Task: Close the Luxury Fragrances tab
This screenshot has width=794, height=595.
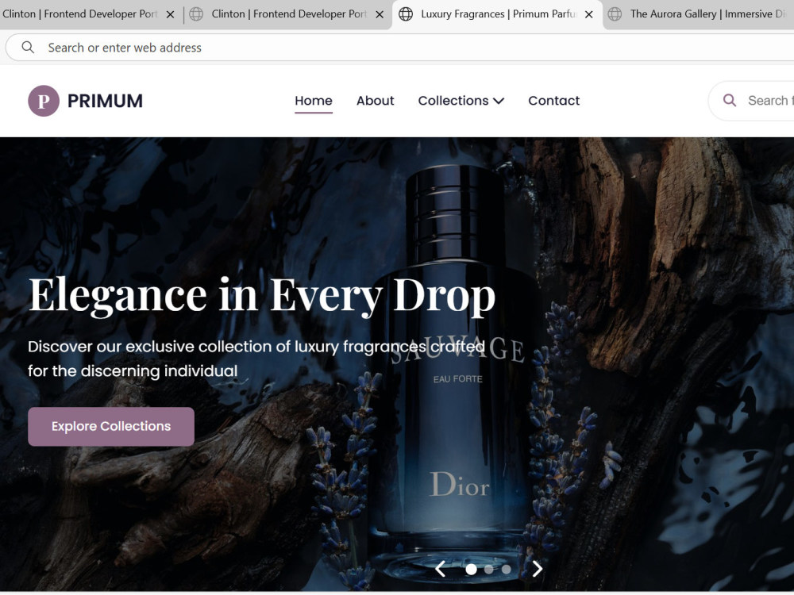Action: [x=589, y=14]
